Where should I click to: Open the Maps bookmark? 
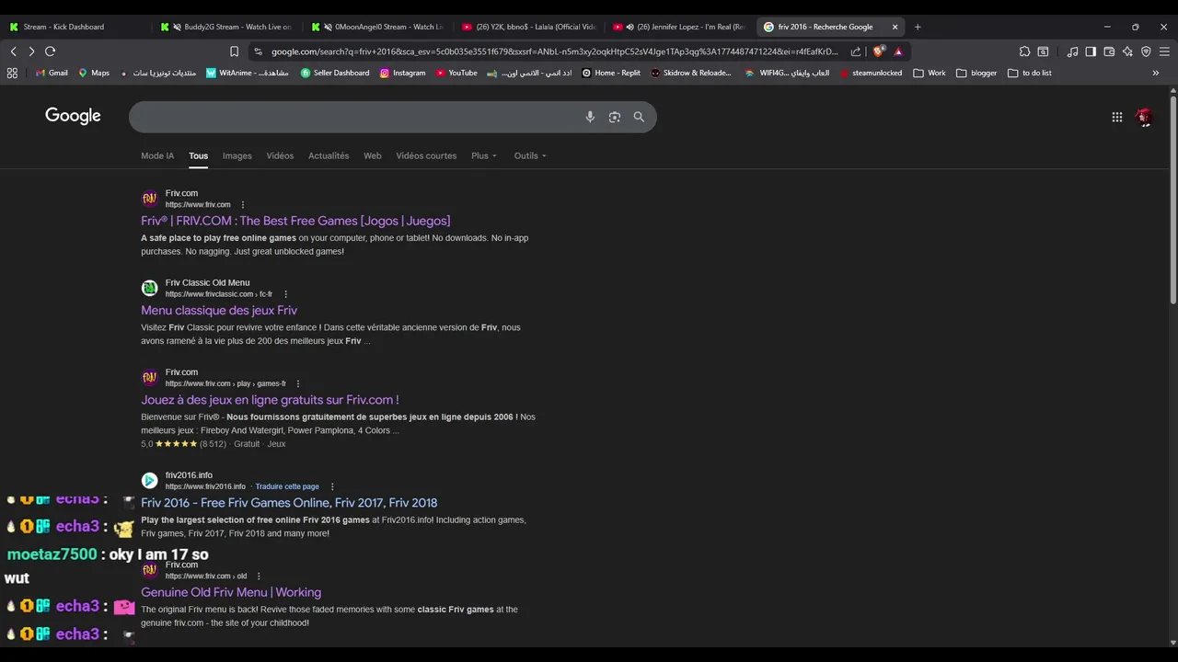point(94,73)
